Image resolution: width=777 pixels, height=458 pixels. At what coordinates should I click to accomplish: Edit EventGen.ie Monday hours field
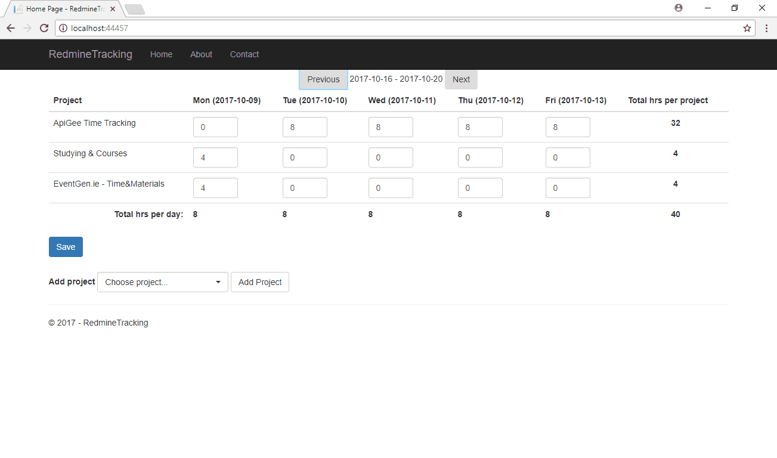(215, 188)
